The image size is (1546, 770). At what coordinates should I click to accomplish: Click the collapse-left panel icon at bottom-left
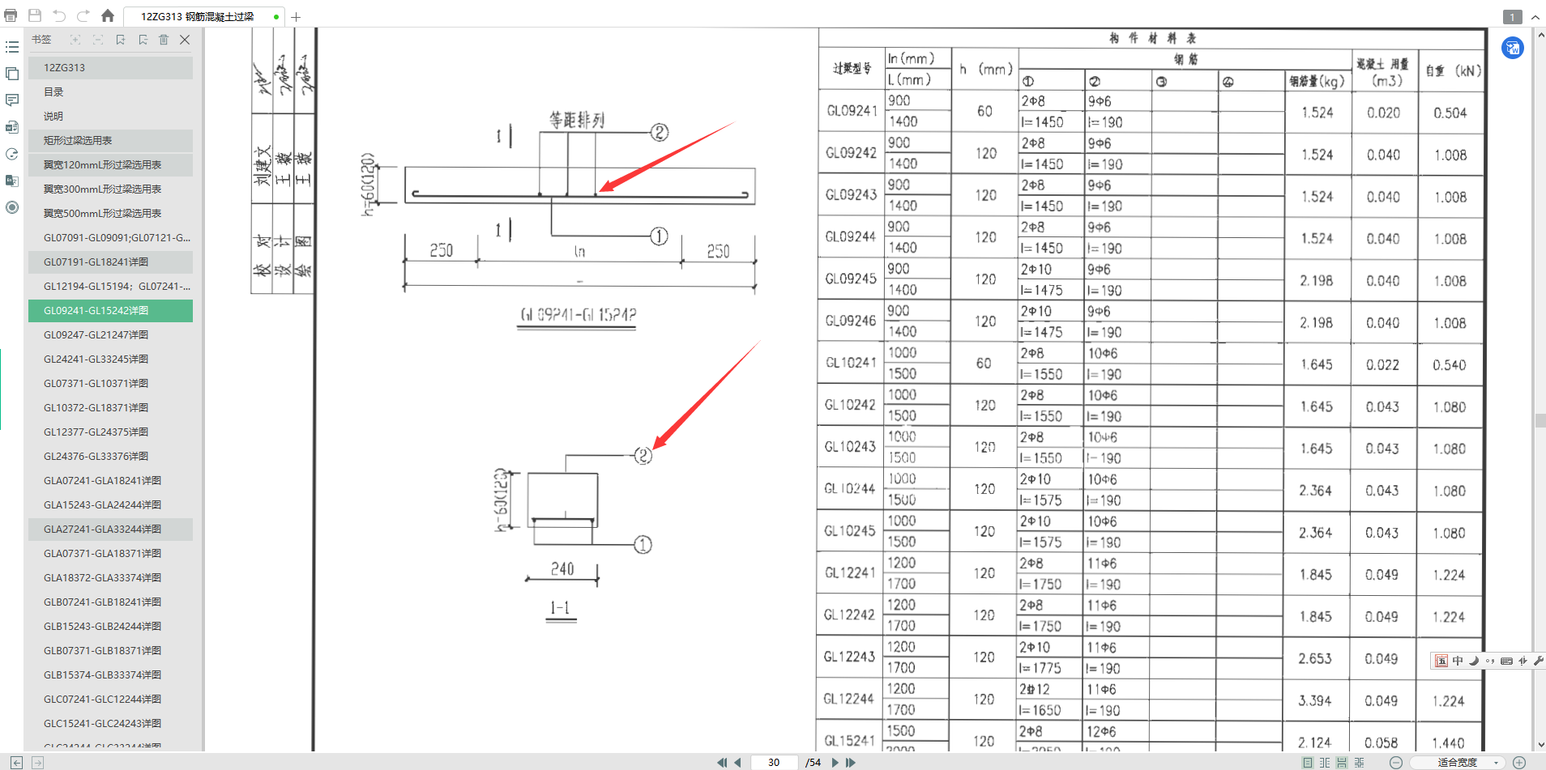pos(16,762)
